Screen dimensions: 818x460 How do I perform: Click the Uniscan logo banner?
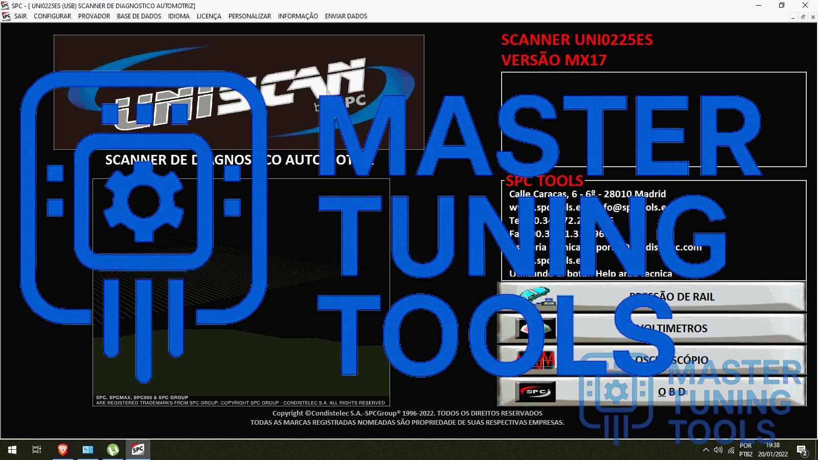(239, 93)
